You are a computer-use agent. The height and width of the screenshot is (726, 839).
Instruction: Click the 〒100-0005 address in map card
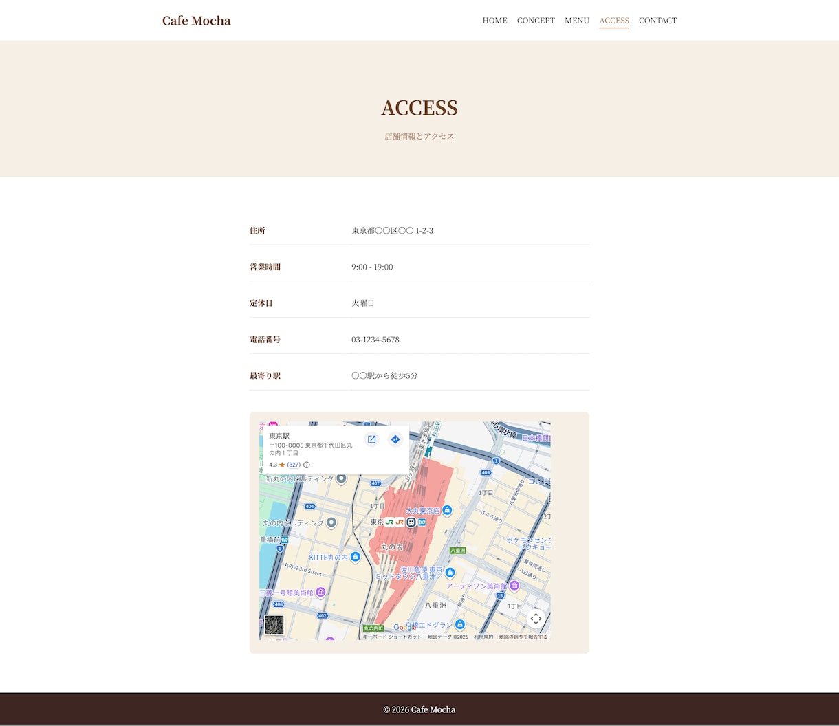point(311,449)
